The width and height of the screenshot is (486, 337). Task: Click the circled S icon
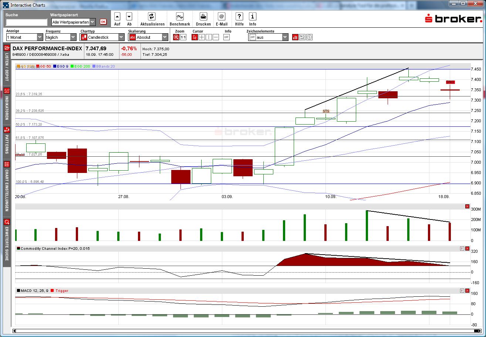310,37
